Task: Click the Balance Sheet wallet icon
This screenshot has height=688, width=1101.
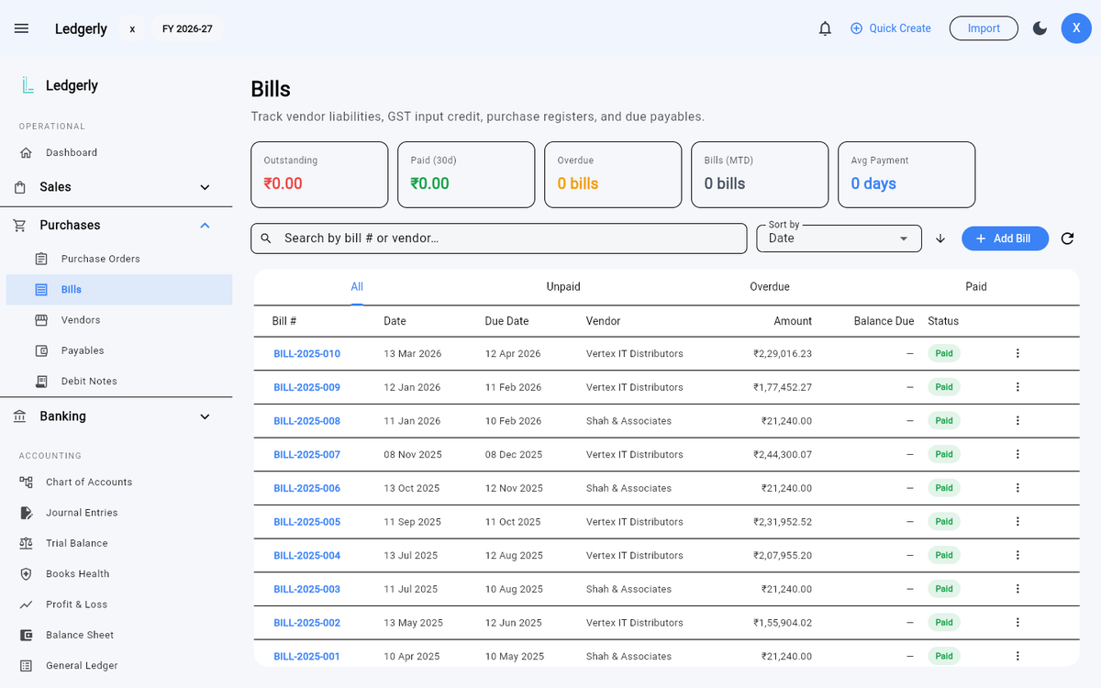Action: (26, 635)
